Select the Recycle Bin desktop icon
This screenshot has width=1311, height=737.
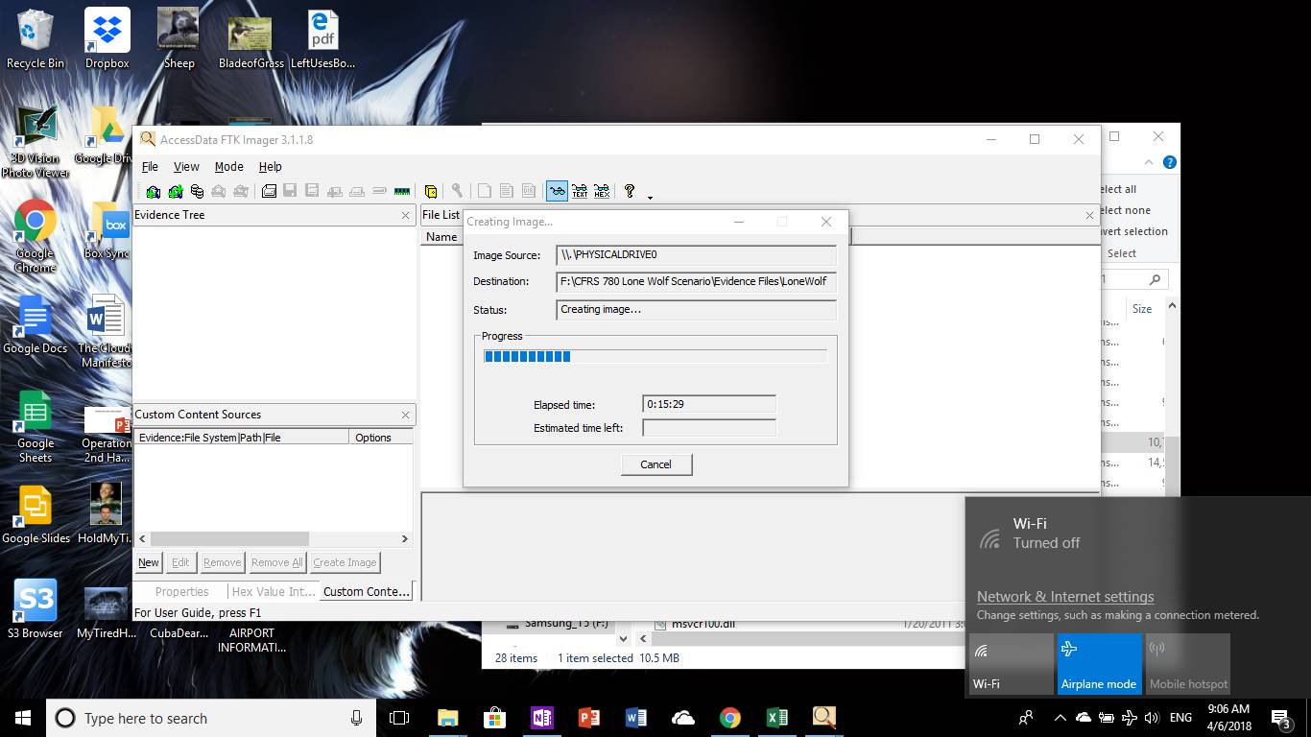[36, 38]
